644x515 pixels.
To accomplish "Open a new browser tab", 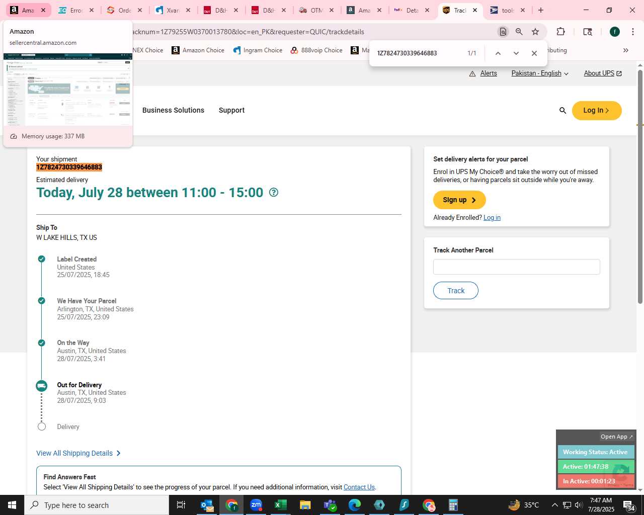I will (541, 10).
